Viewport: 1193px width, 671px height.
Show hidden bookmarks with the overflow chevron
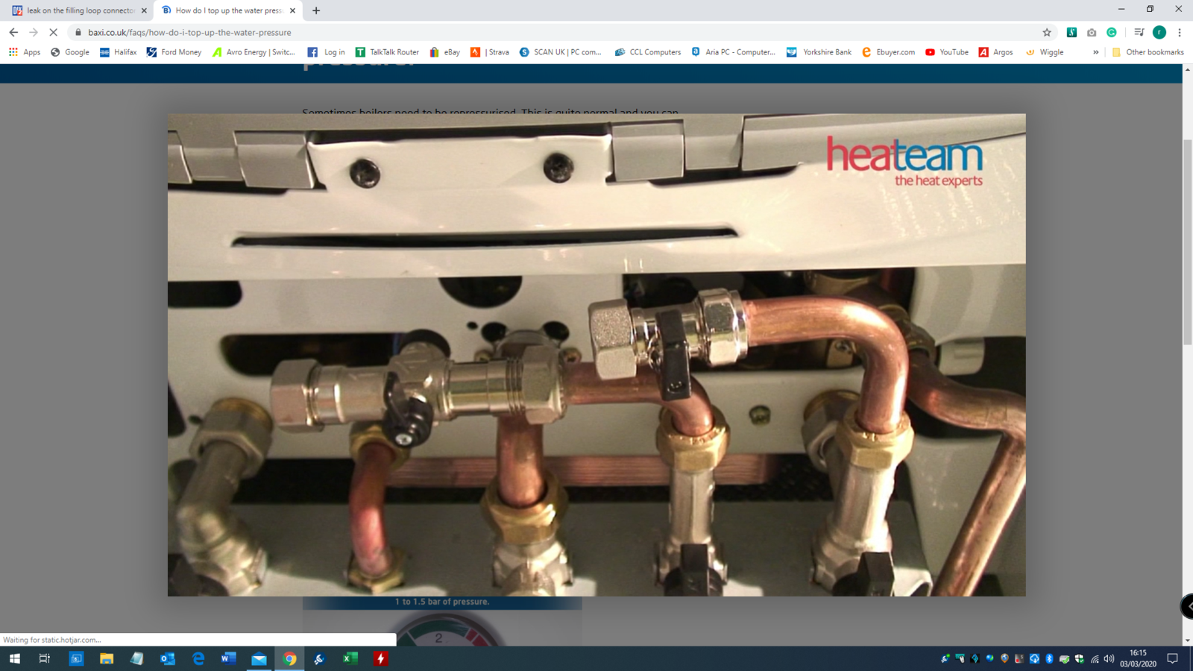(1095, 51)
